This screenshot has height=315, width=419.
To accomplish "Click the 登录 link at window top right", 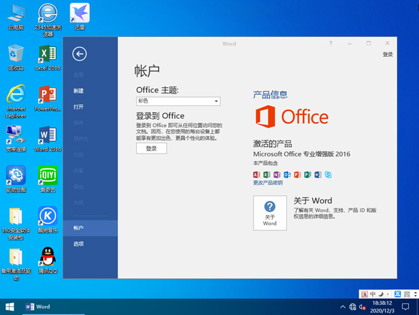I will (387, 54).
